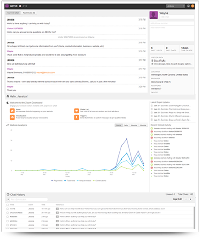Open the orange Triggers icon
The image size is (200, 239).
[76, 117]
